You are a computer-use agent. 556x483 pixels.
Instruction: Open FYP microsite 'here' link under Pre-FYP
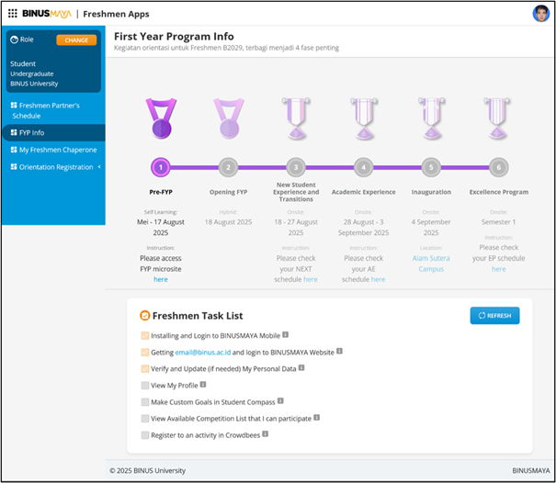pos(161,279)
